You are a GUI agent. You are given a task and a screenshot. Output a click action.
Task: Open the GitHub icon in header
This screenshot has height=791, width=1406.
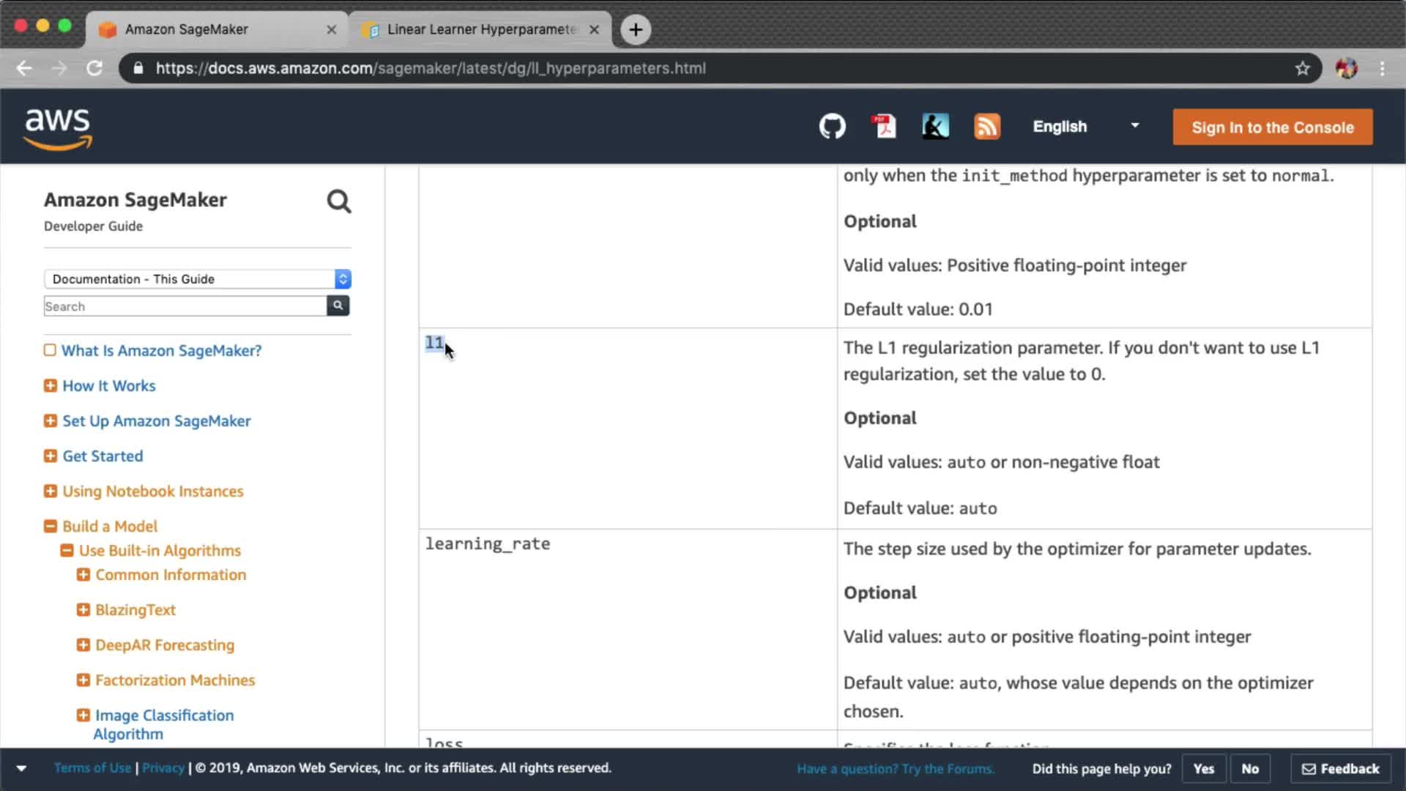click(832, 127)
